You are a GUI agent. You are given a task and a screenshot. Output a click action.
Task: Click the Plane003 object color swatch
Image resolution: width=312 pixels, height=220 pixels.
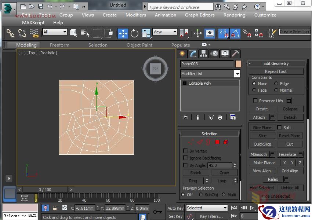238,64
